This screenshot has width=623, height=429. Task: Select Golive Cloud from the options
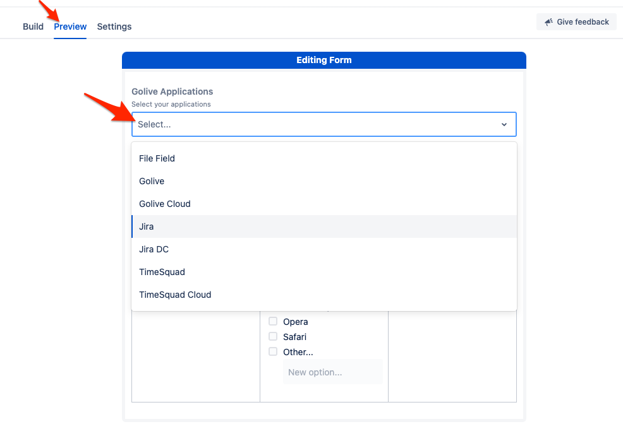coord(165,204)
